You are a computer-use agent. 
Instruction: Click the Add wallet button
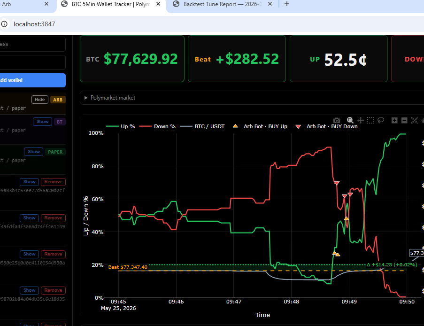click(x=33, y=80)
